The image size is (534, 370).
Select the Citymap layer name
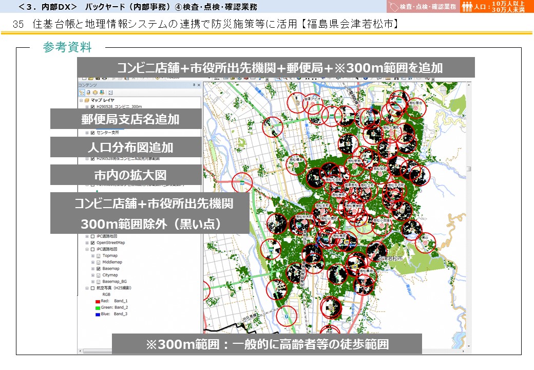[110, 275]
